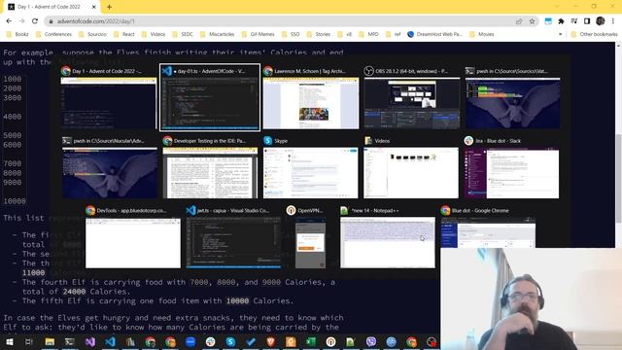Open blue VS Code on the taskbar
The image size is (622, 350).
point(110,341)
